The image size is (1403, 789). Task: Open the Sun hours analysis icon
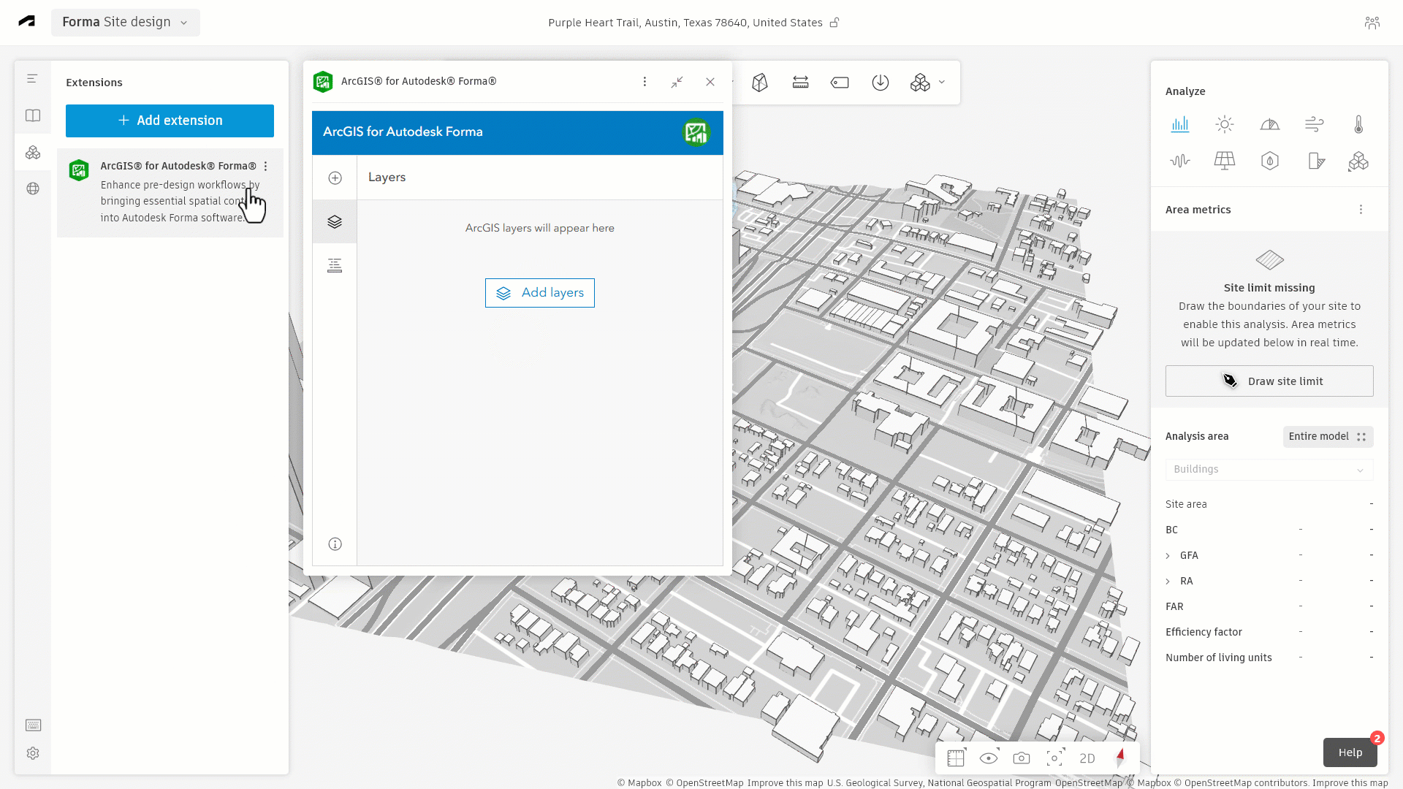pos(1225,124)
